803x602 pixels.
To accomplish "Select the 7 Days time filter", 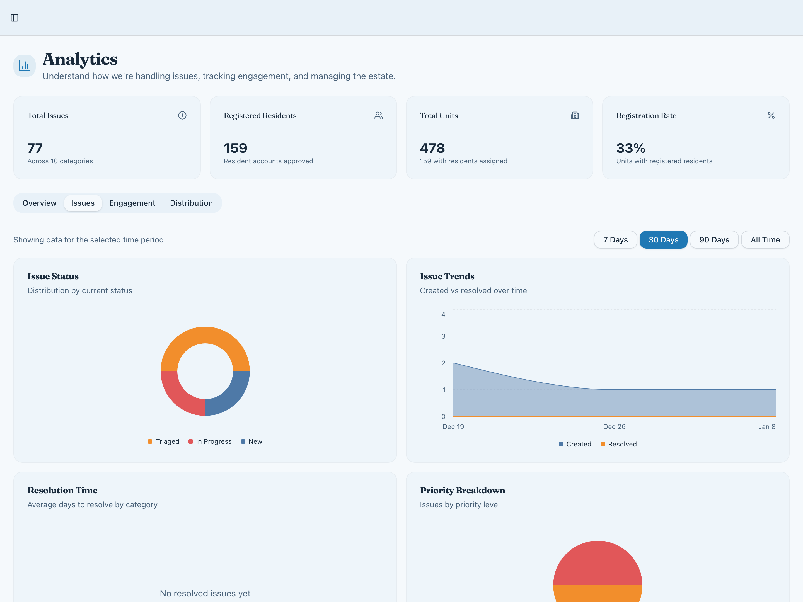I will tap(615, 239).
